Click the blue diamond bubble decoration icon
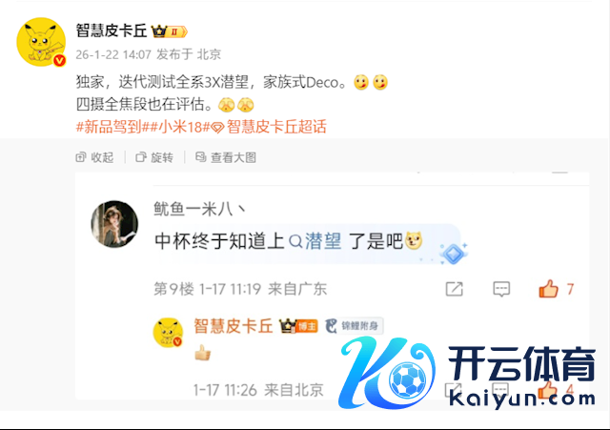This screenshot has width=610, height=430. point(454,254)
